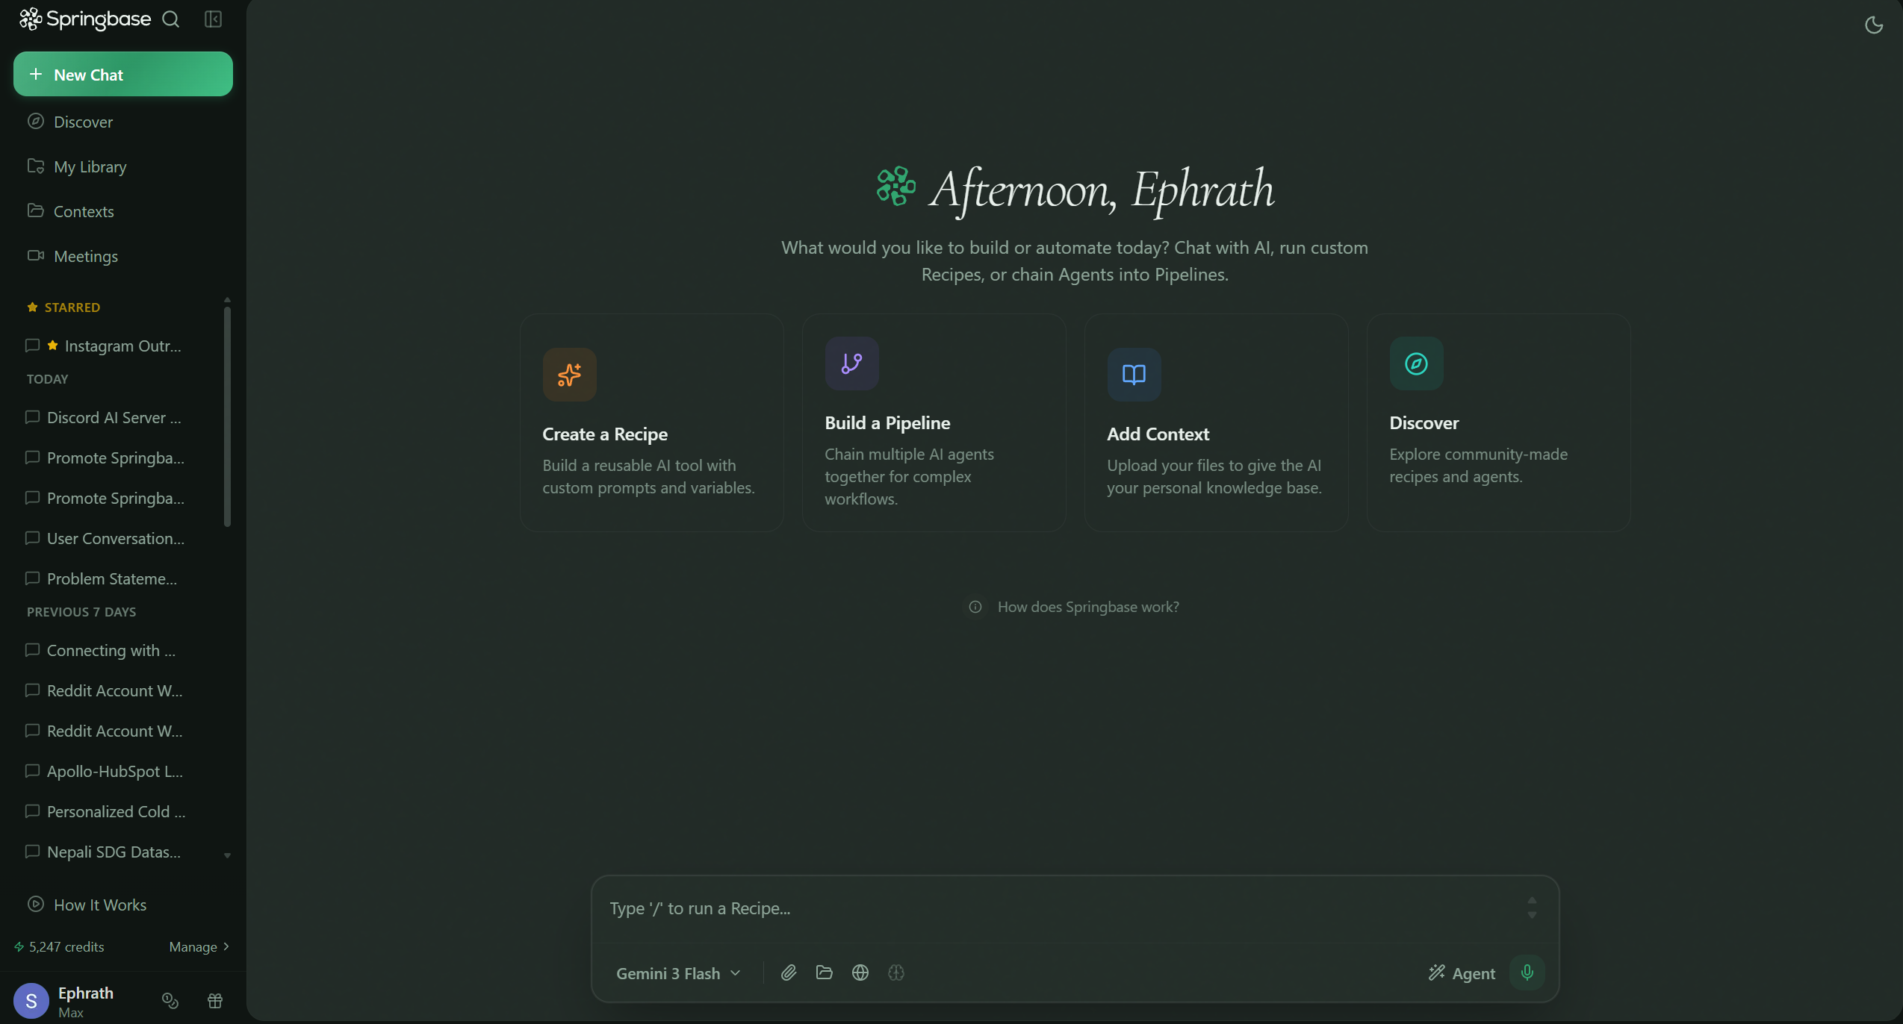Click the magic wand Agent icon
1903x1024 pixels.
pos(1437,973)
